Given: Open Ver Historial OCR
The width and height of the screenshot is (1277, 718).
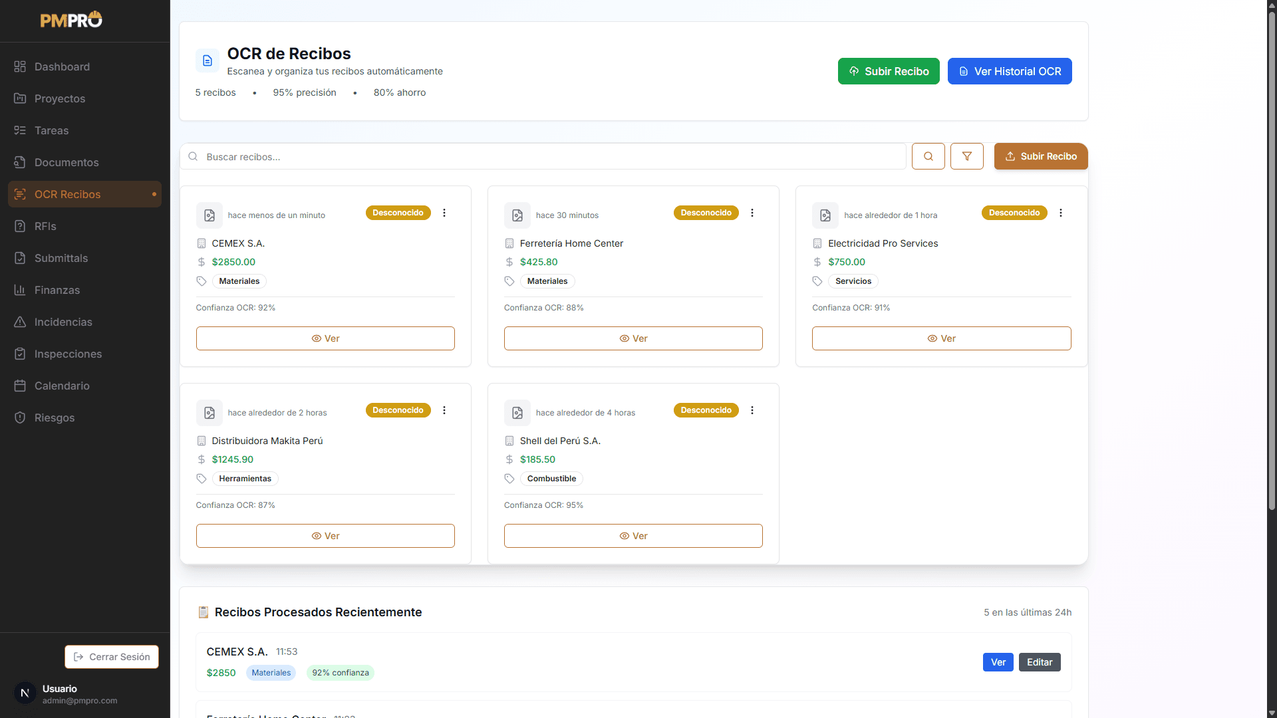Looking at the screenshot, I should 1009,71.
